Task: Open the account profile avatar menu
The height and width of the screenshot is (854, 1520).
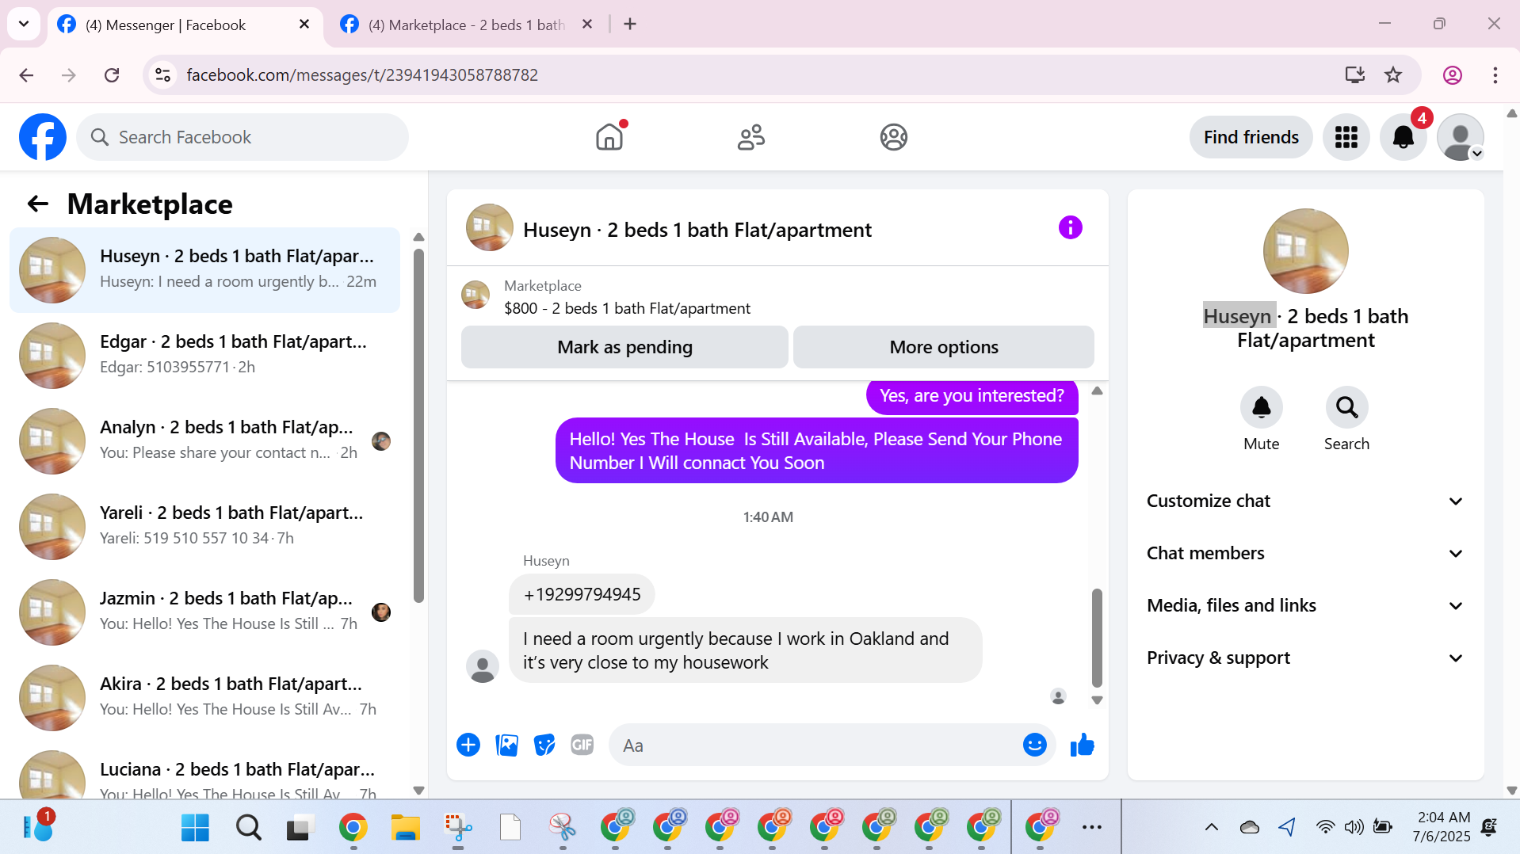Action: (1460, 137)
